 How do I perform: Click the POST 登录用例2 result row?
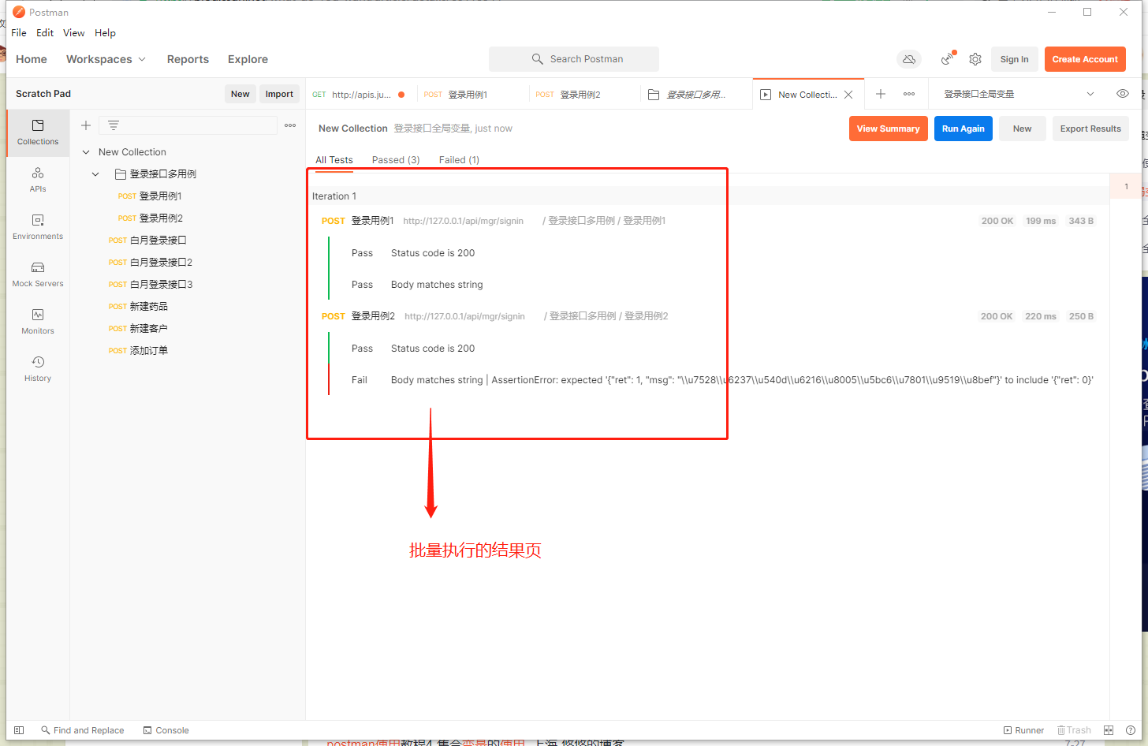coord(707,316)
